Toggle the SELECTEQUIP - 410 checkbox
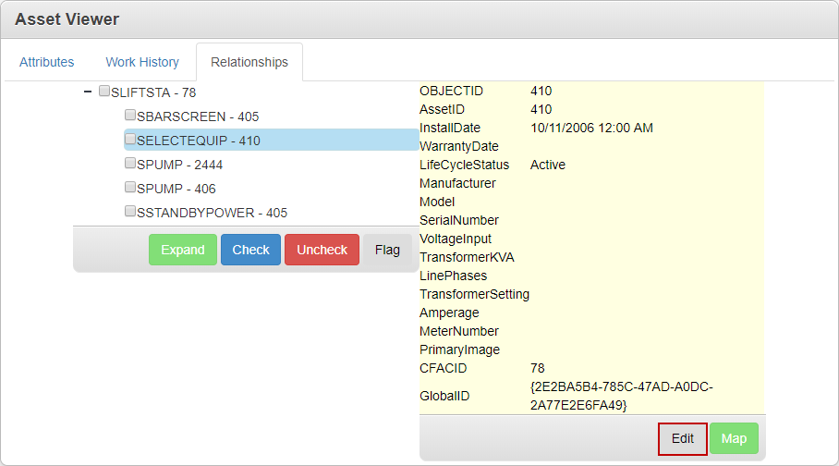 130,140
